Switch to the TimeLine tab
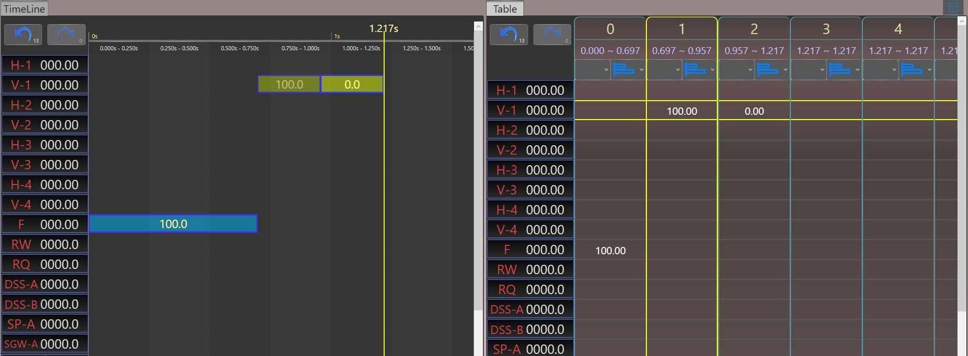Viewport: 968px width, 356px height. 24,9
